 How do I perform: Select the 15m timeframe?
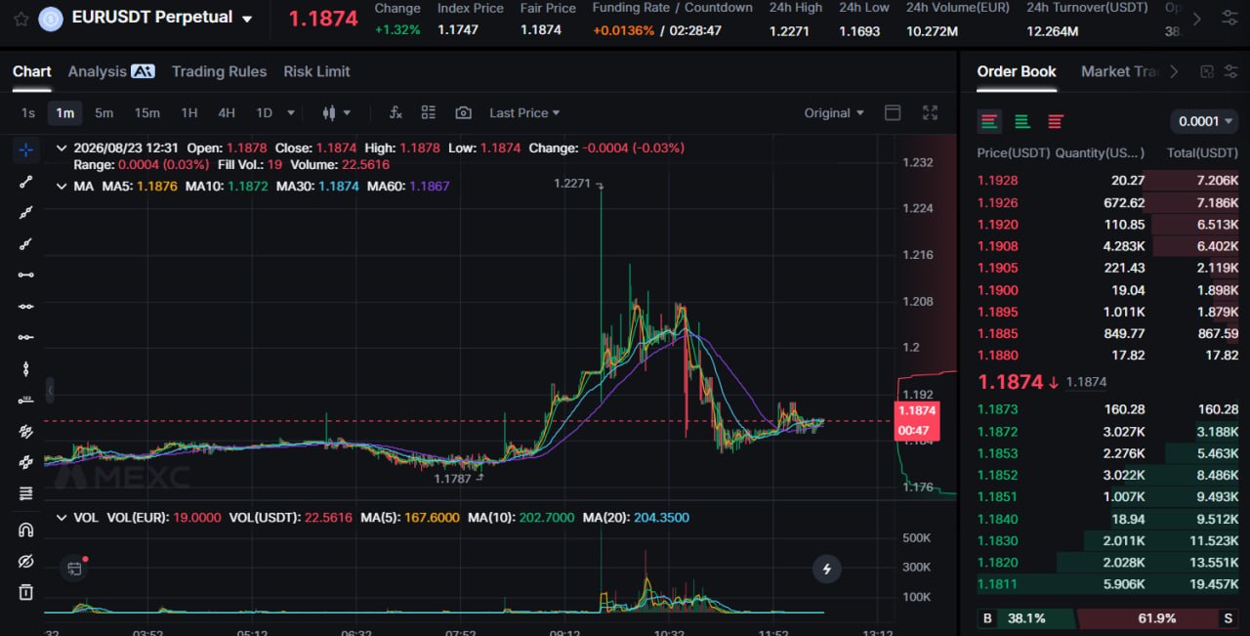146,112
